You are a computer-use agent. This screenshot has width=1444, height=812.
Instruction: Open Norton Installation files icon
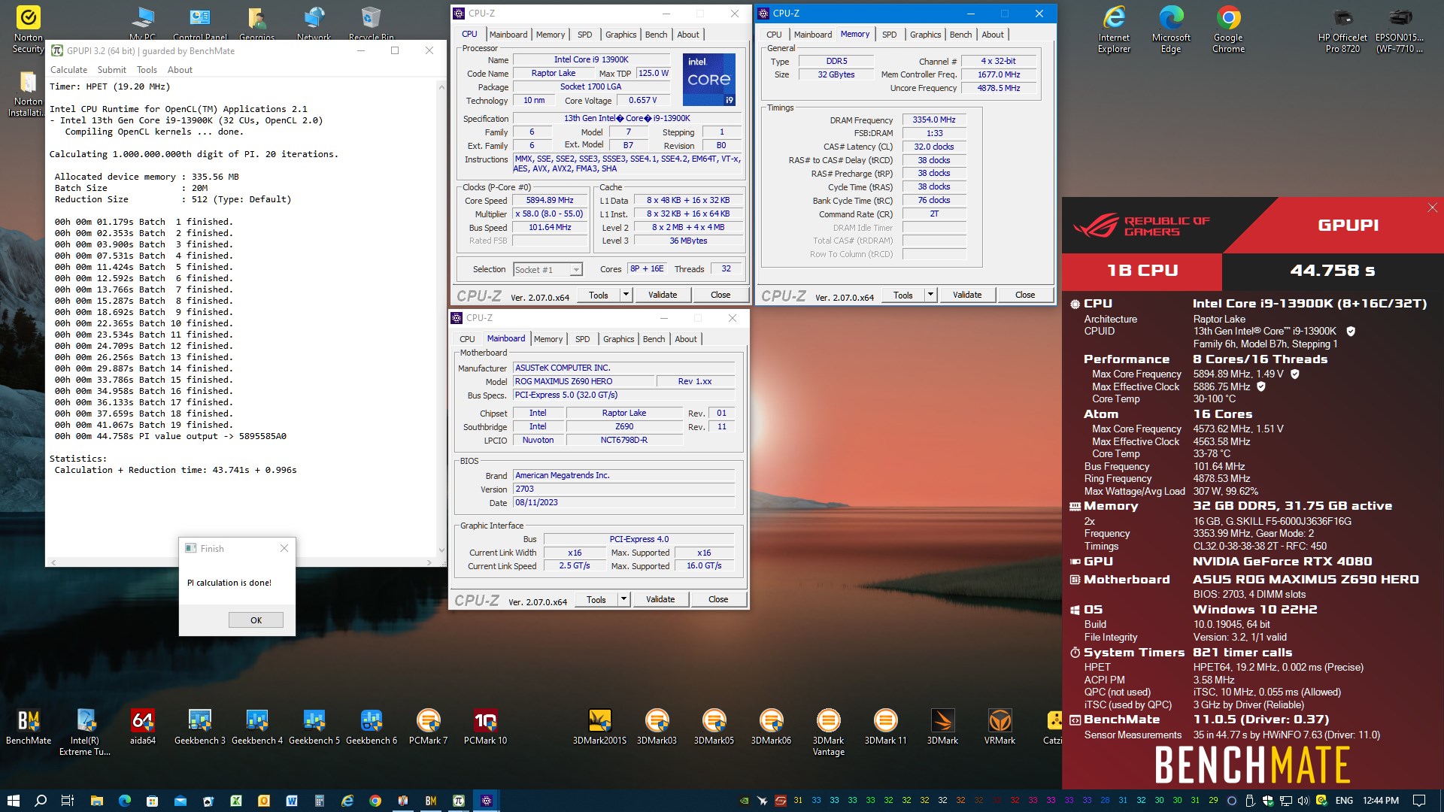pos(28,94)
